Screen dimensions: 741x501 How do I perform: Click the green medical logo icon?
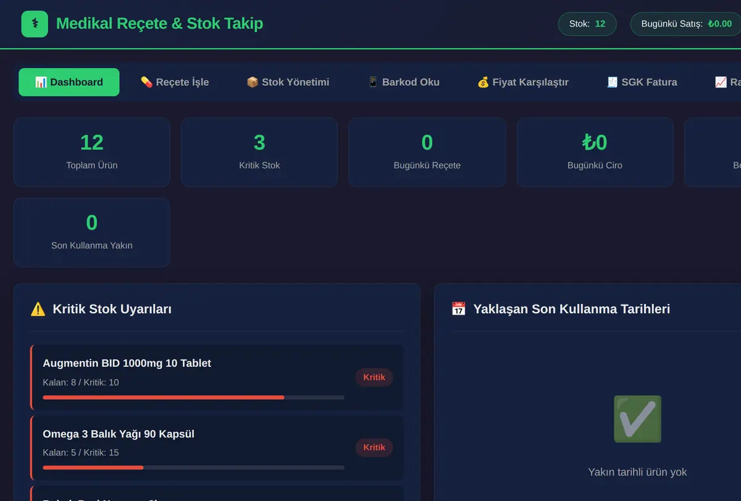[35, 24]
